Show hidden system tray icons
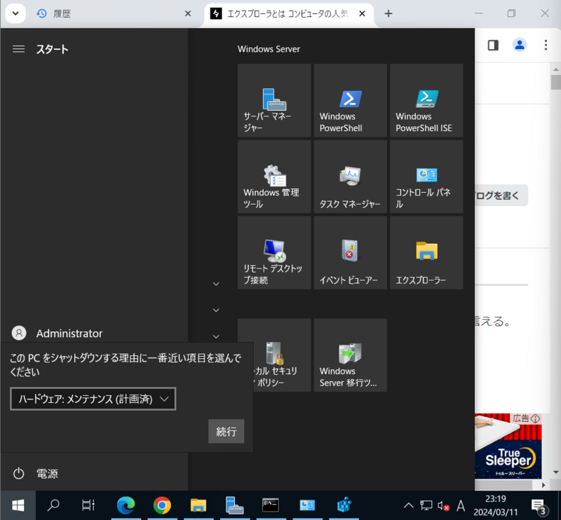This screenshot has height=520, width=561. pyautogui.click(x=409, y=505)
